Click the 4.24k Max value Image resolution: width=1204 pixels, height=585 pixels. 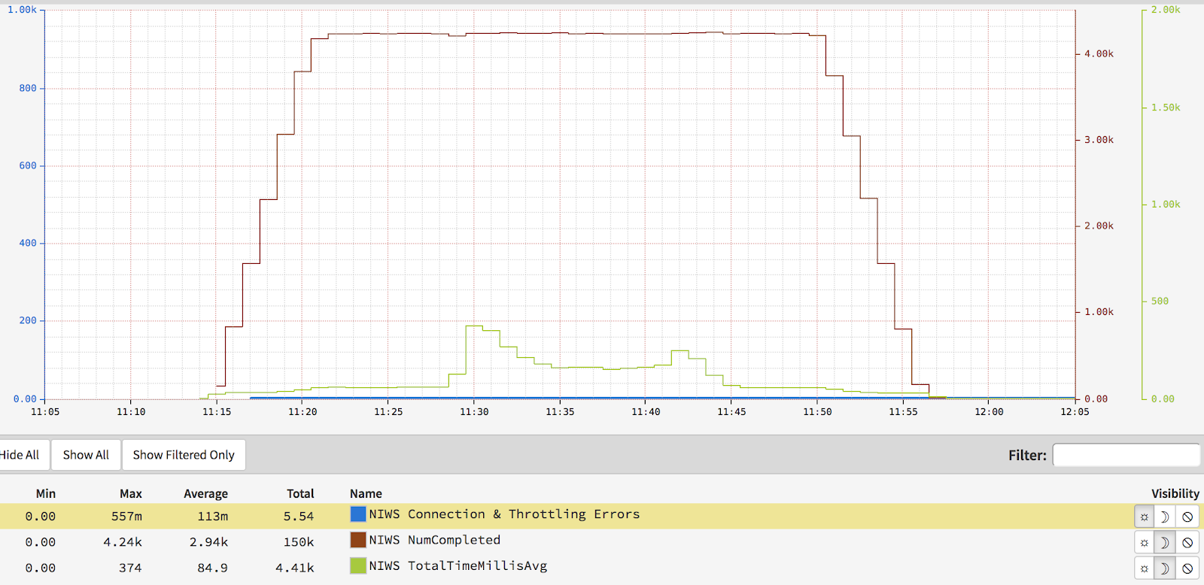coord(123,542)
